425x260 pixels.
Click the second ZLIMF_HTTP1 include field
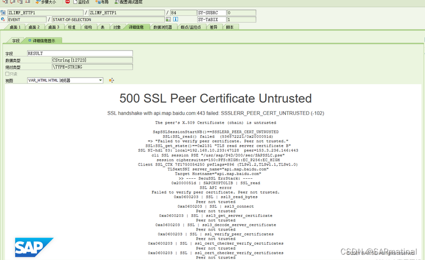tap(127, 13)
